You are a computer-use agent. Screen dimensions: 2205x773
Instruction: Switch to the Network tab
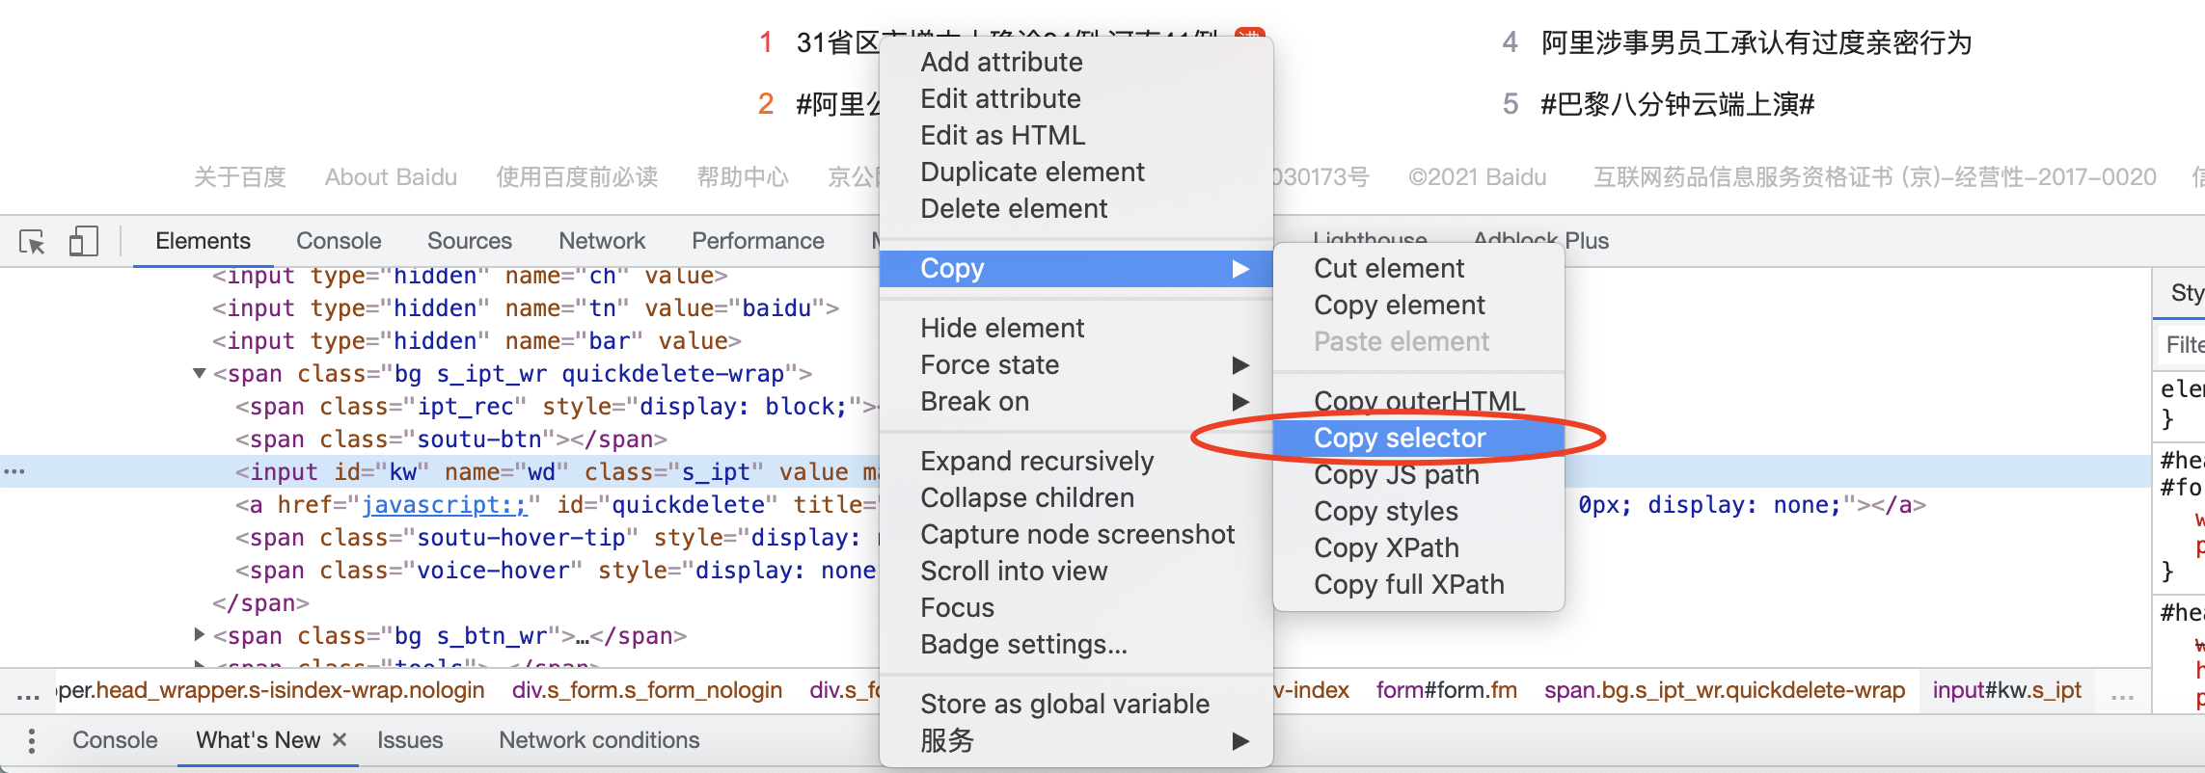[602, 241]
